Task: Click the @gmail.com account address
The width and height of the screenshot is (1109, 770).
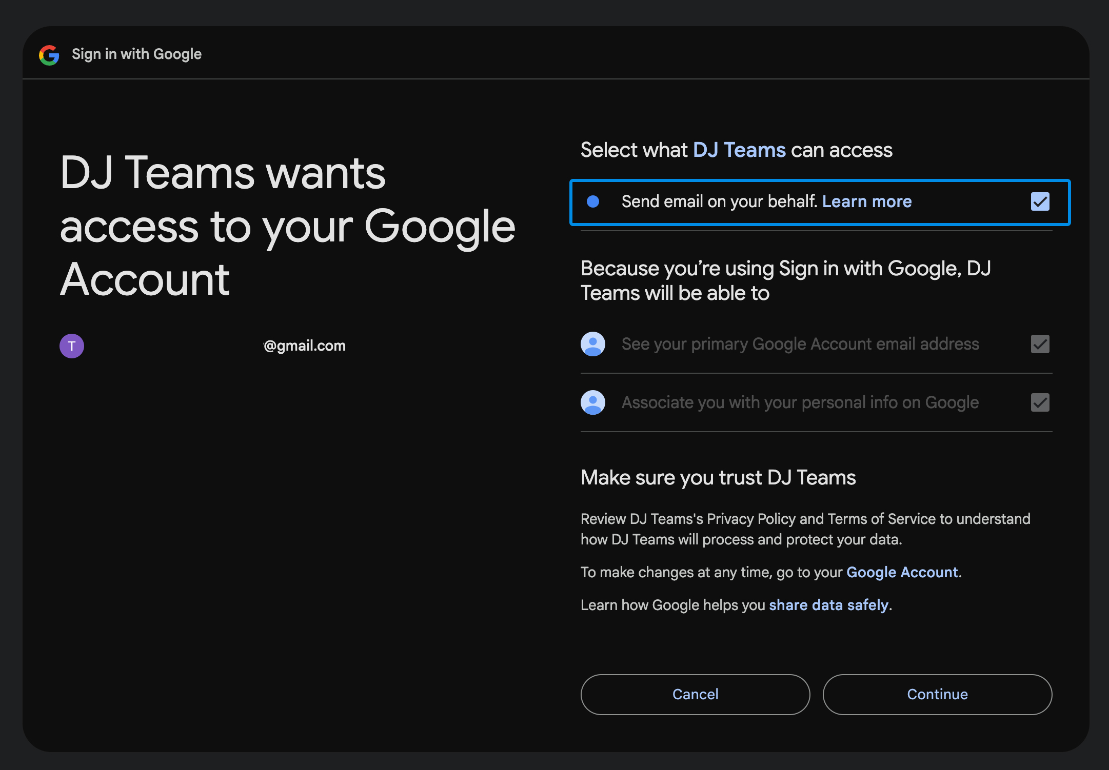Action: point(305,346)
